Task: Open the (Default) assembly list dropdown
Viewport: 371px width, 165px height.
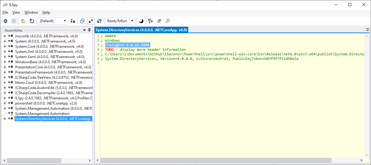Action: click(x=53, y=21)
